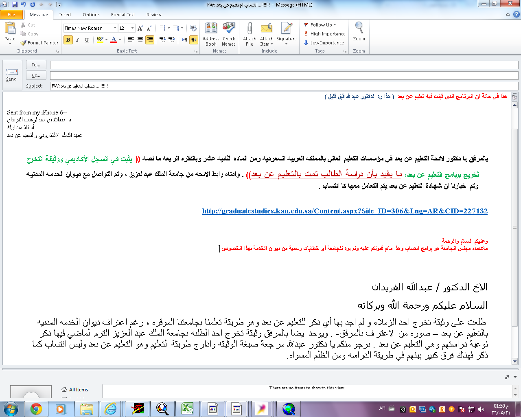The height and width of the screenshot is (417, 521).
Task: Customize Quick Access Toolbar dropdown
Action: 59,5
